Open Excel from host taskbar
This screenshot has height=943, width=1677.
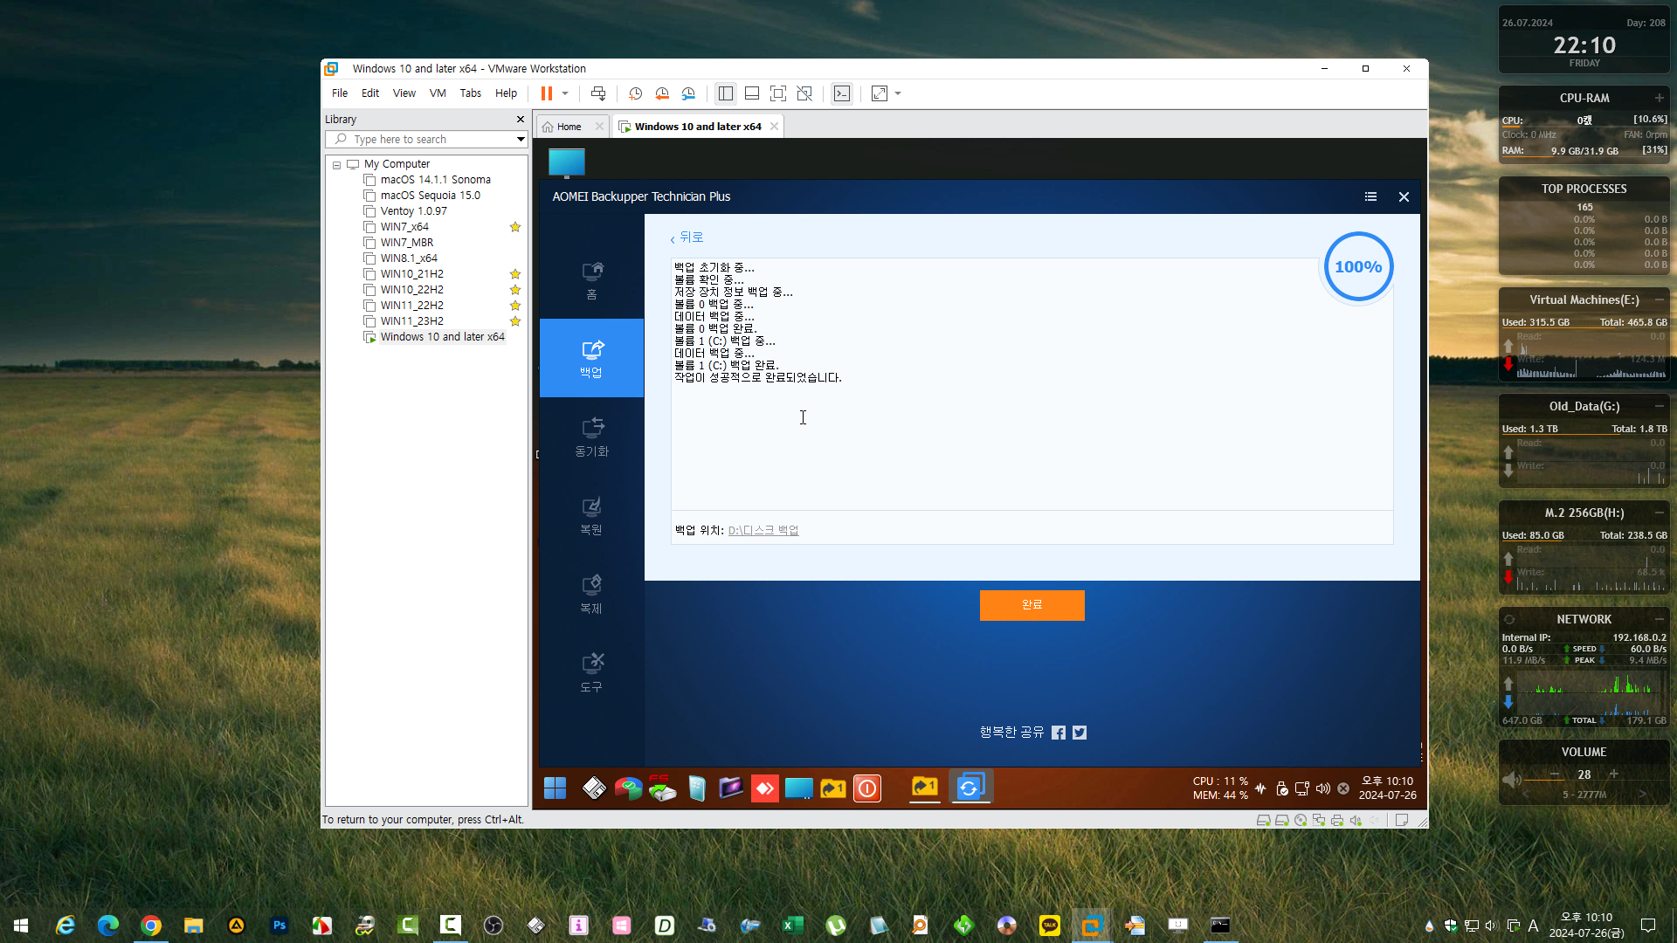click(793, 926)
